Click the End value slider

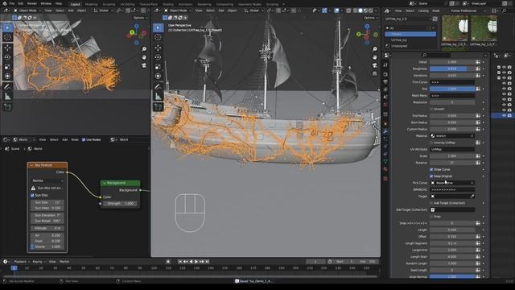(452, 89)
